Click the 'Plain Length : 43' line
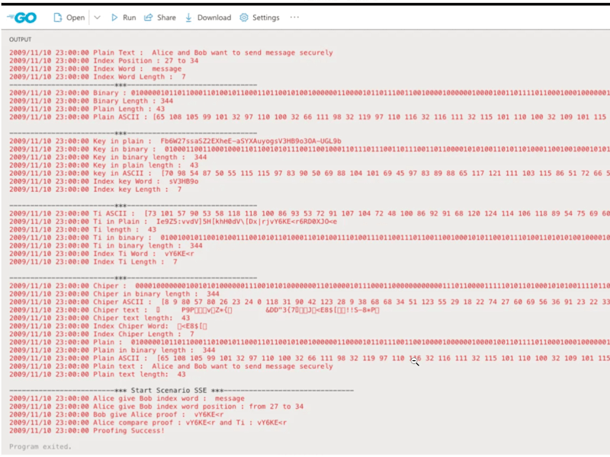 [87, 109]
